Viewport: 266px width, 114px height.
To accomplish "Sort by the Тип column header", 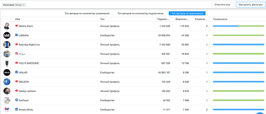I will click(102, 19).
